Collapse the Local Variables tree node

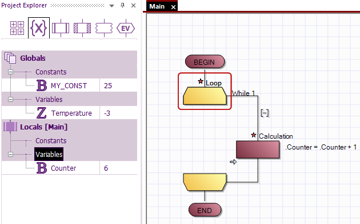coord(10,154)
